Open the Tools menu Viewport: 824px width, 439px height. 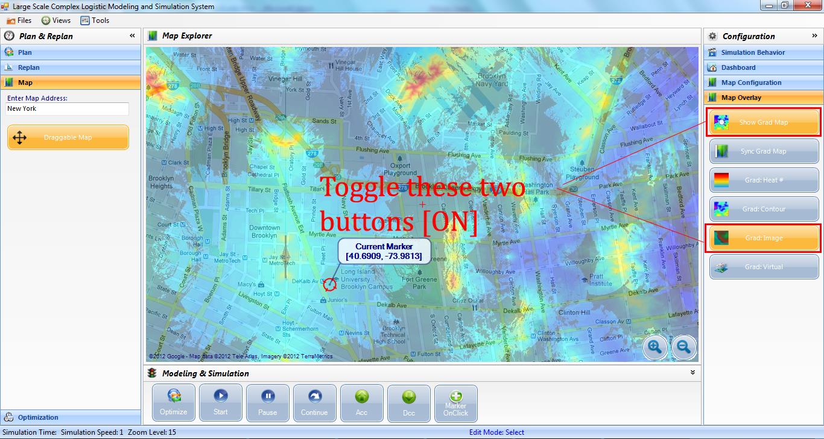click(x=95, y=20)
